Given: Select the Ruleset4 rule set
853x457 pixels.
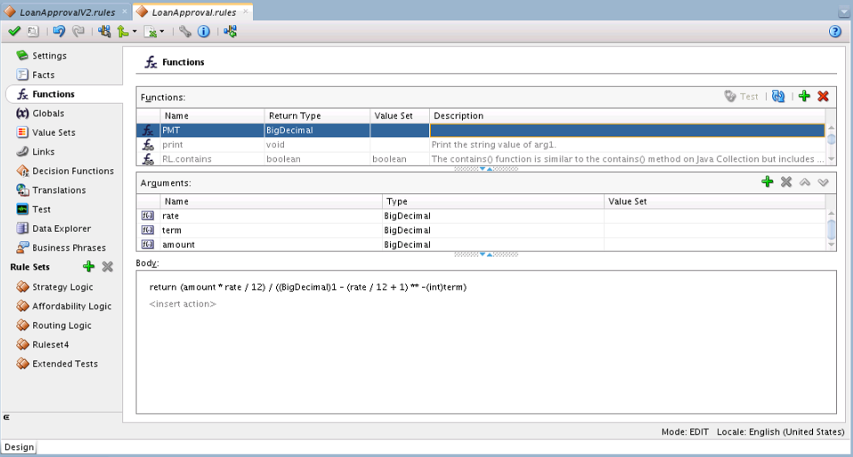Looking at the screenshot, I should (51, 344).
